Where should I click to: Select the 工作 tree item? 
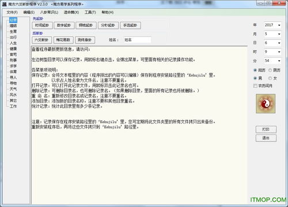pos(13,106)
